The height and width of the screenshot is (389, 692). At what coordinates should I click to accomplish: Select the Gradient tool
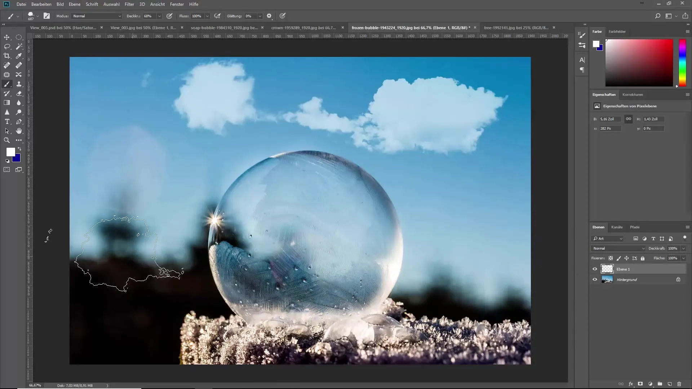(7, 103)
